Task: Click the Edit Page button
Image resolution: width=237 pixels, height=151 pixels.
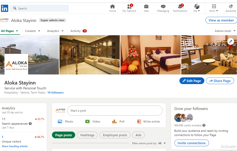Action: click(192, 81)
